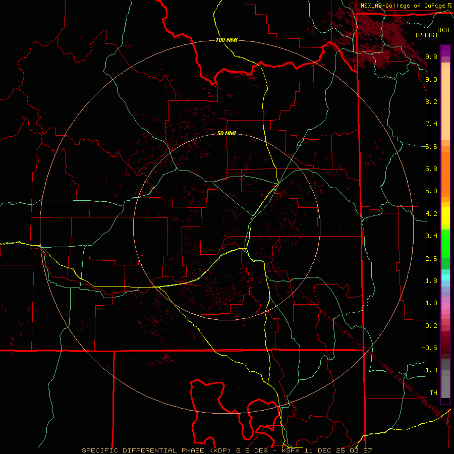Image resolution: width=454 pixels, height=454 pixels.
Task: Click the 1.0 scale value
Action: pyautogui.click(x=431, y=303)
